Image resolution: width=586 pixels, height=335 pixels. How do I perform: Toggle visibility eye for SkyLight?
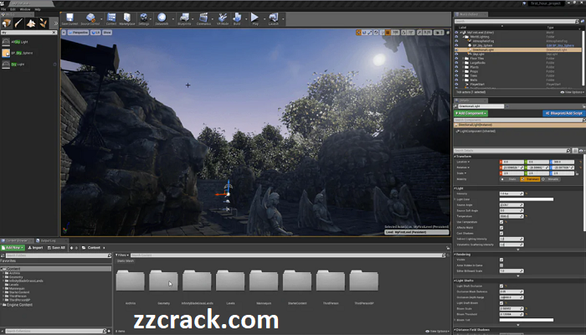(456, 54)
